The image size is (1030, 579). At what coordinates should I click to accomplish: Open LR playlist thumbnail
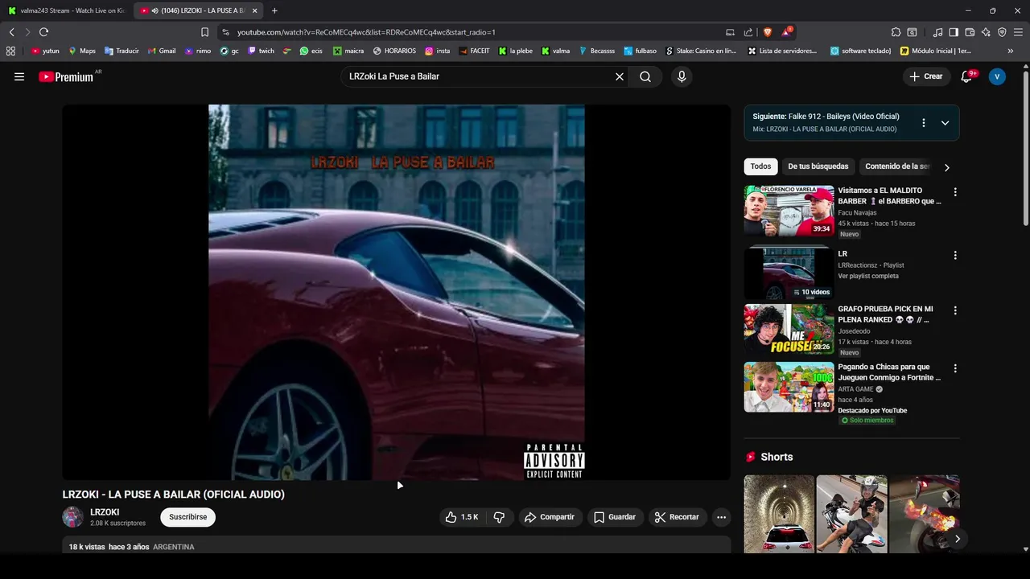pos(789,273)
